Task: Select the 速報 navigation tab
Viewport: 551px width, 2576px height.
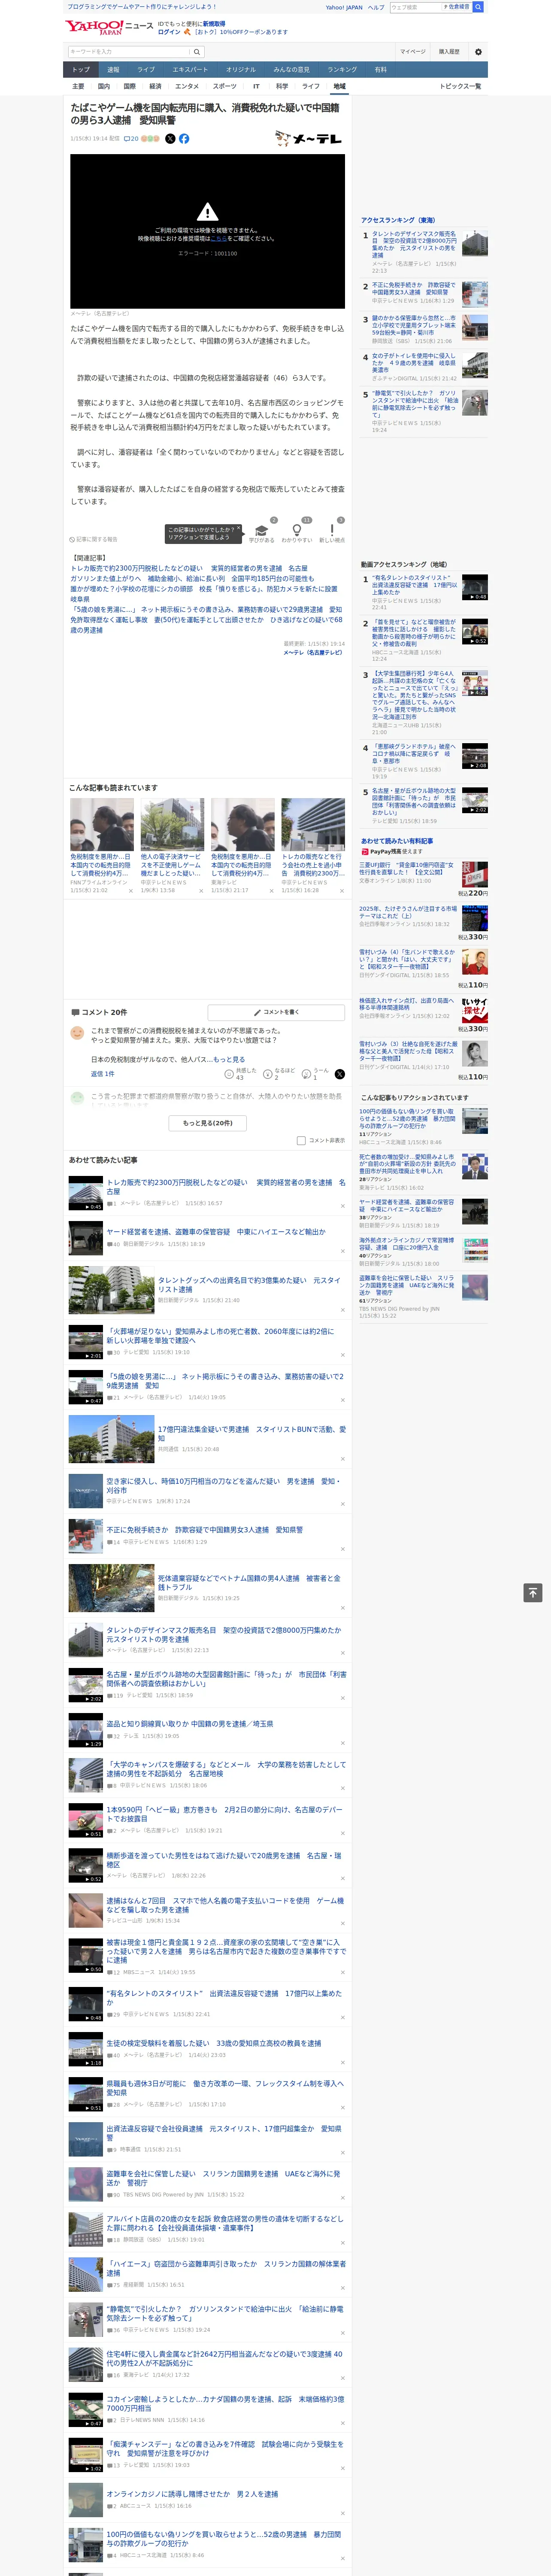Action: click(x=113, y=70)
